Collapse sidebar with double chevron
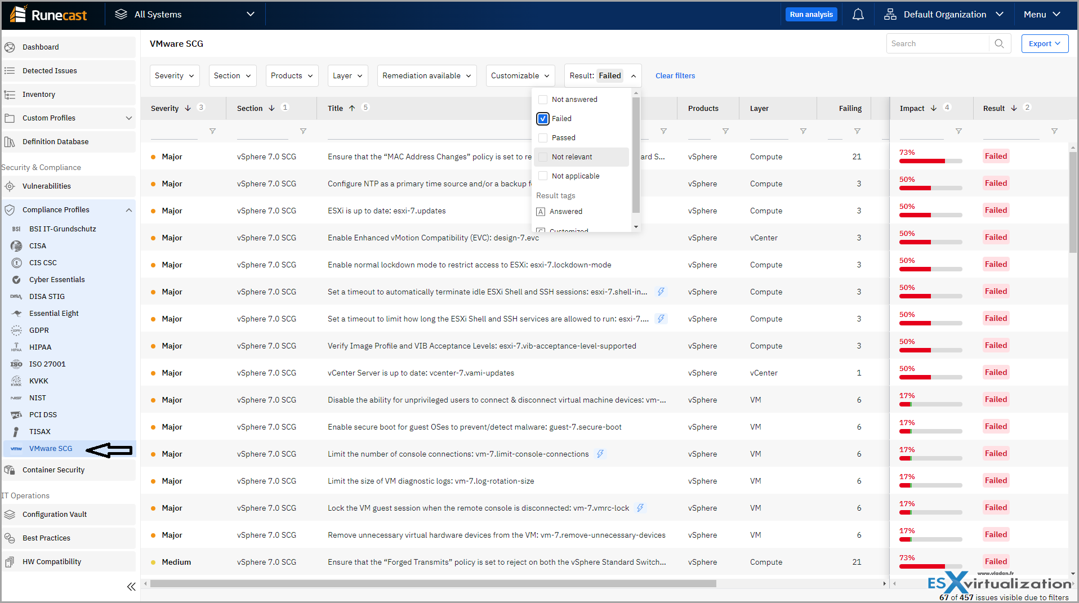Screen dimensions: 1079x603 (x=131, y=587)
